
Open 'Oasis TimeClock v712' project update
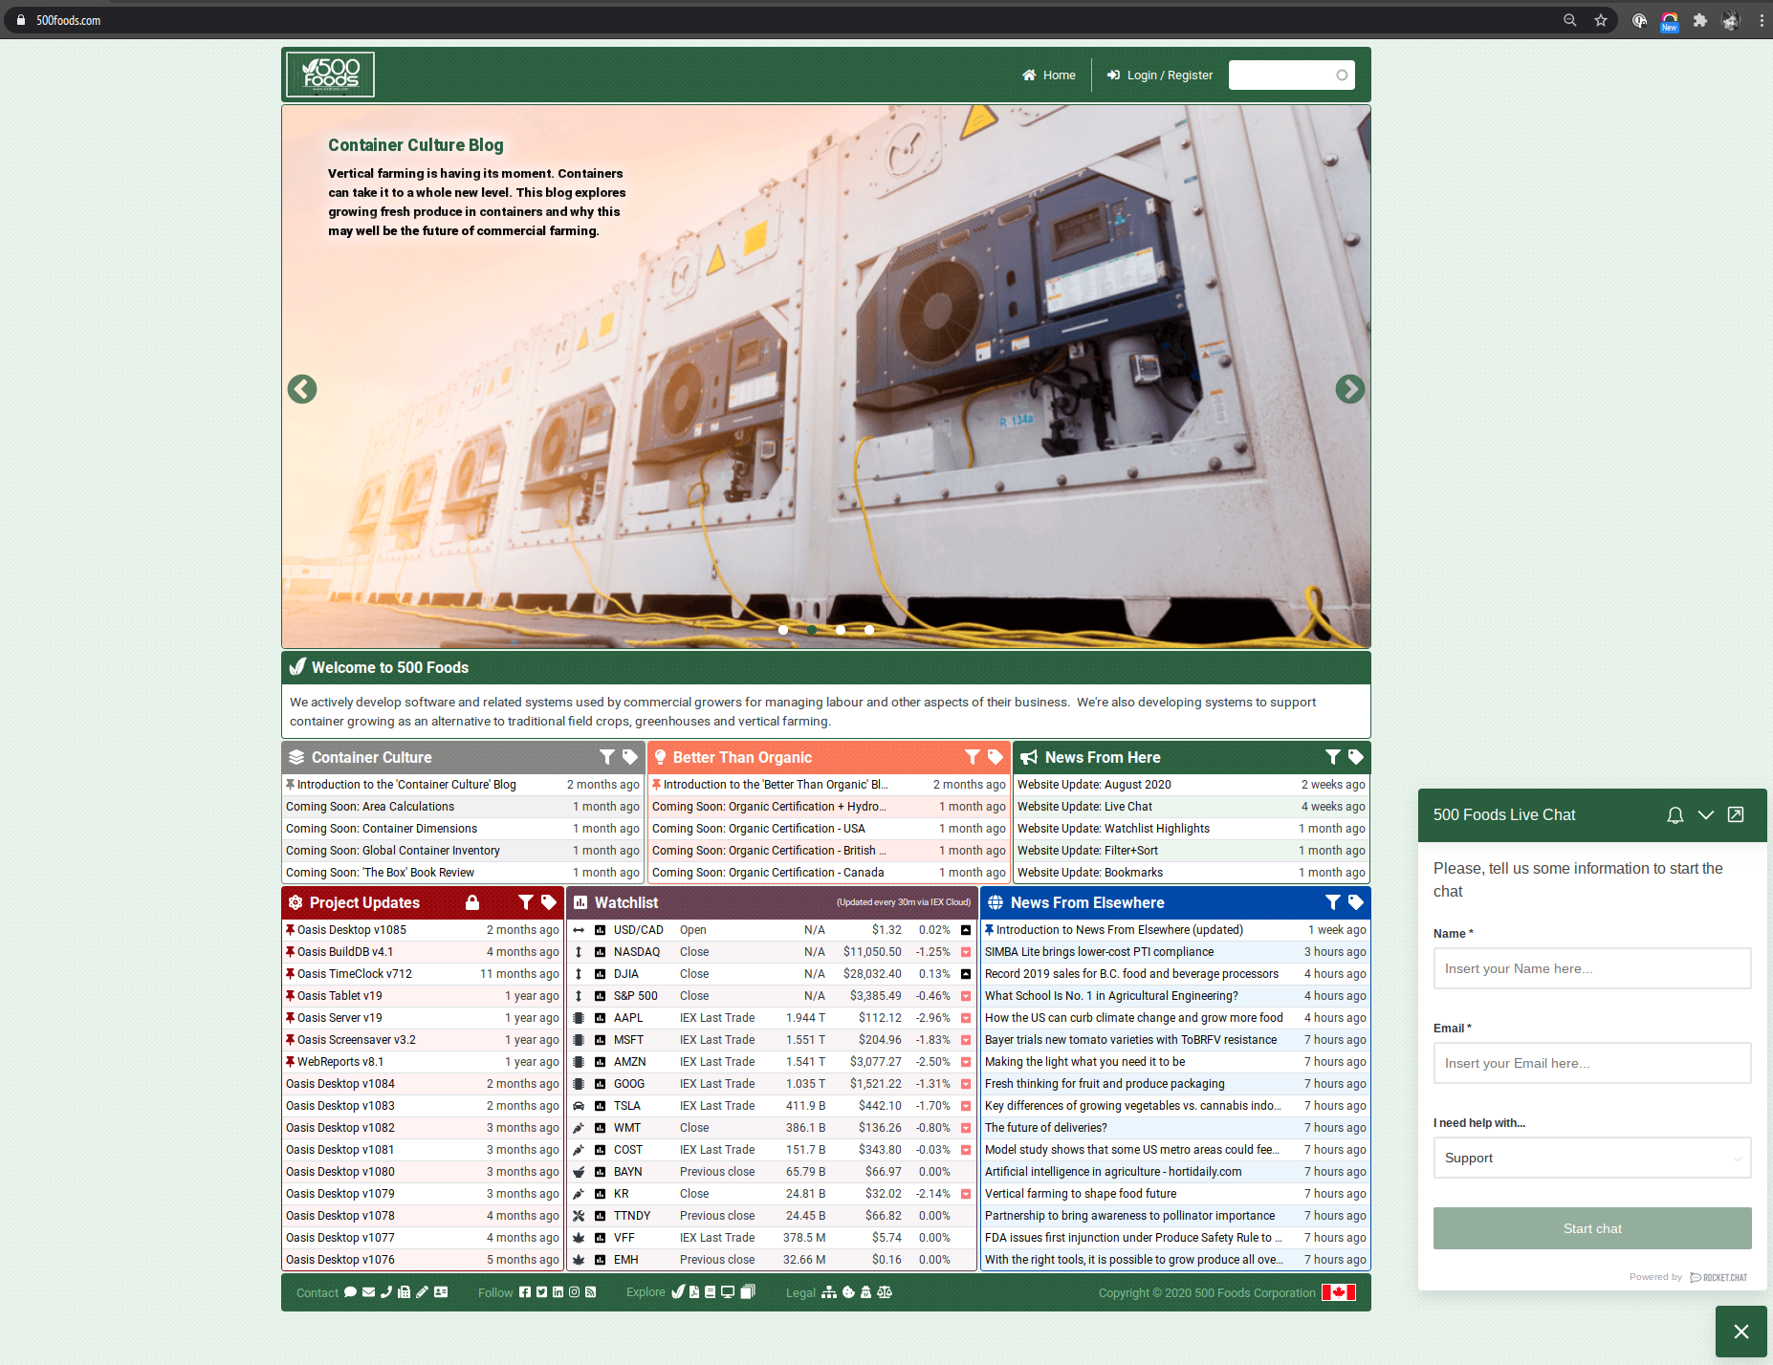tap(355, 974)
